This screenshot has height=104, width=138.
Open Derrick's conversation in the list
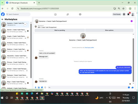15,31
